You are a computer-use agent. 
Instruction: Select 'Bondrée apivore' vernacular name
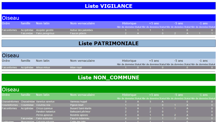[x=79, y=115]
